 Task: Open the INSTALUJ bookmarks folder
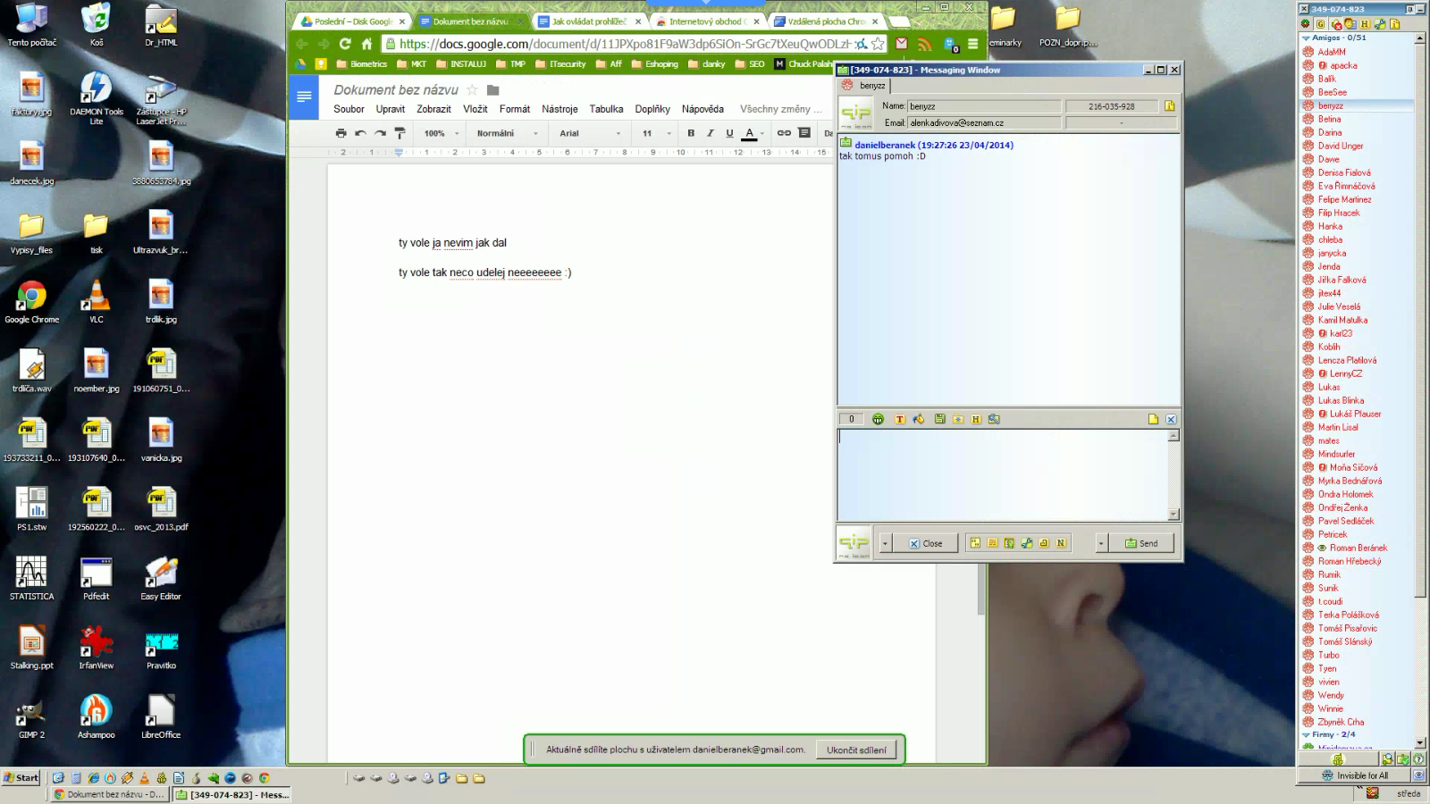[461, 64]
